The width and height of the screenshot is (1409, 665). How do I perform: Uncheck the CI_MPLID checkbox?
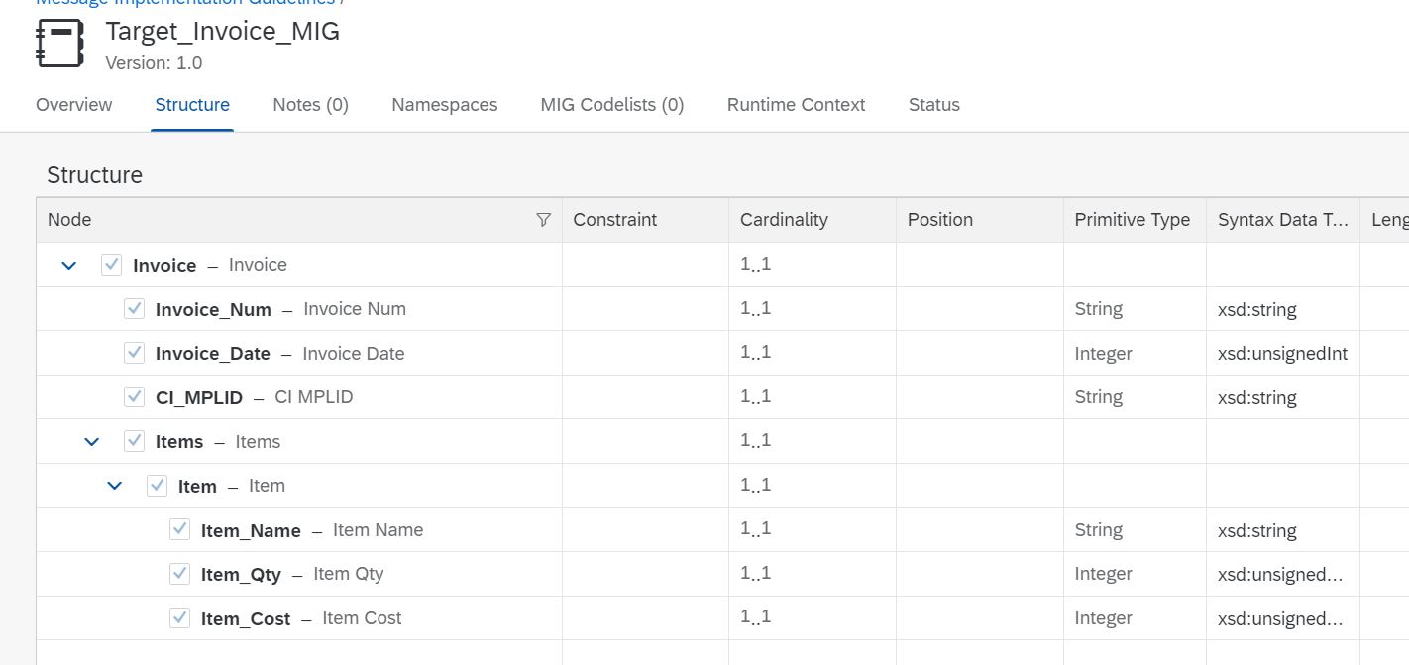134,396
